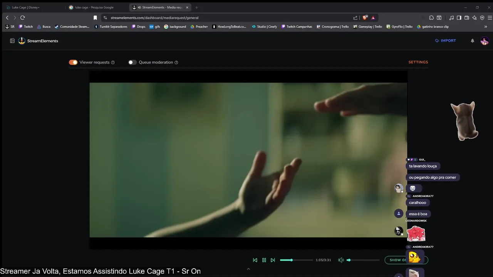Open the Cronograma | Trello bookmark
Image resolution: width=493 pixels, height=277 pixels.
[333, 27]
